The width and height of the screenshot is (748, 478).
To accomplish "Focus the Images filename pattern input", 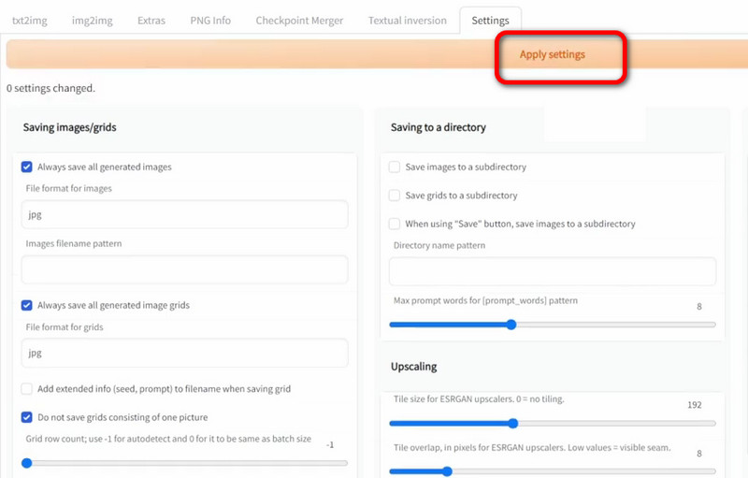I will click(x=184, y=269).
